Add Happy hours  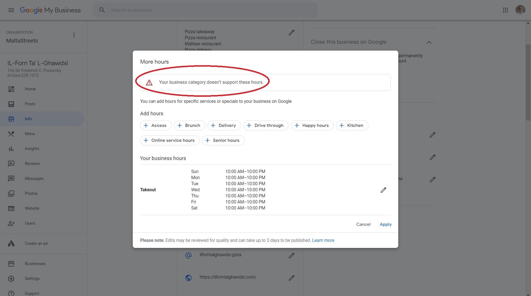coord(312,125)
